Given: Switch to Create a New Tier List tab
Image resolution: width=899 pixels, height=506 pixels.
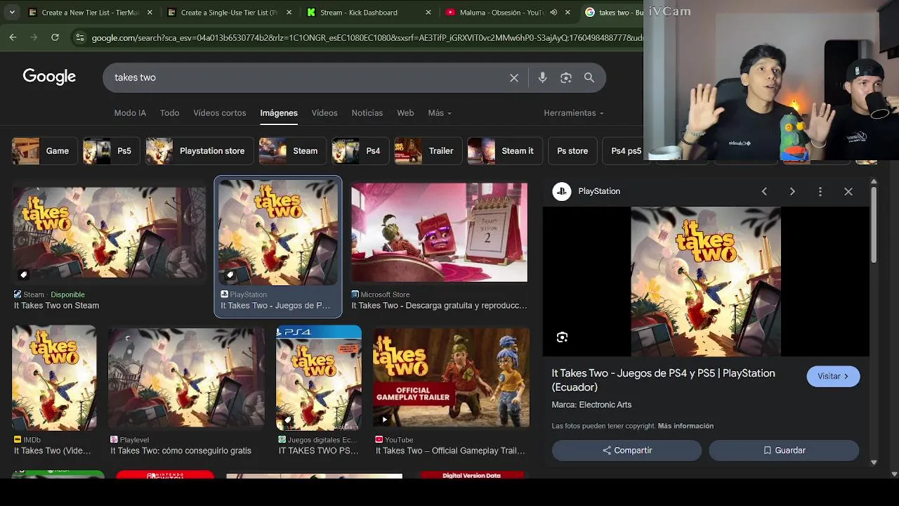Looking at the screenshot, I should click(90, 12).
